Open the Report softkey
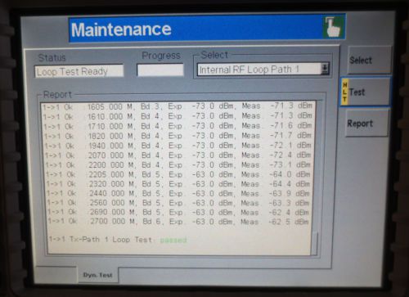The height and width of the screenshot is (297, 409). point(367,124)
